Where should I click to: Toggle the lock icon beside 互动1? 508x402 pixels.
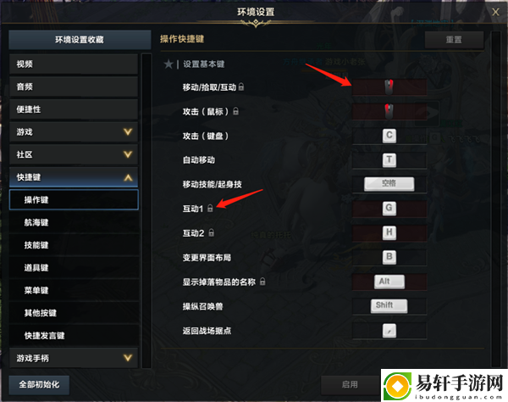tap(210, 209)
